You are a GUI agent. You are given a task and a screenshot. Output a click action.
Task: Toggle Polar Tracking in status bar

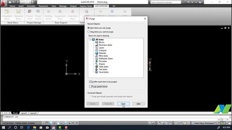point(54,123)
